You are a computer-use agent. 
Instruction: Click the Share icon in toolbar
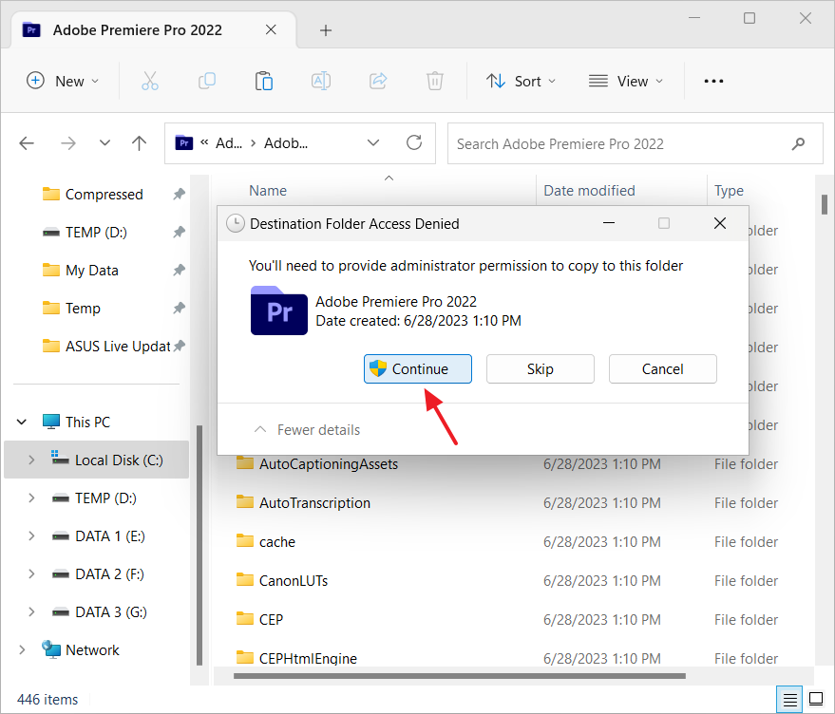(x=378, y=81)
